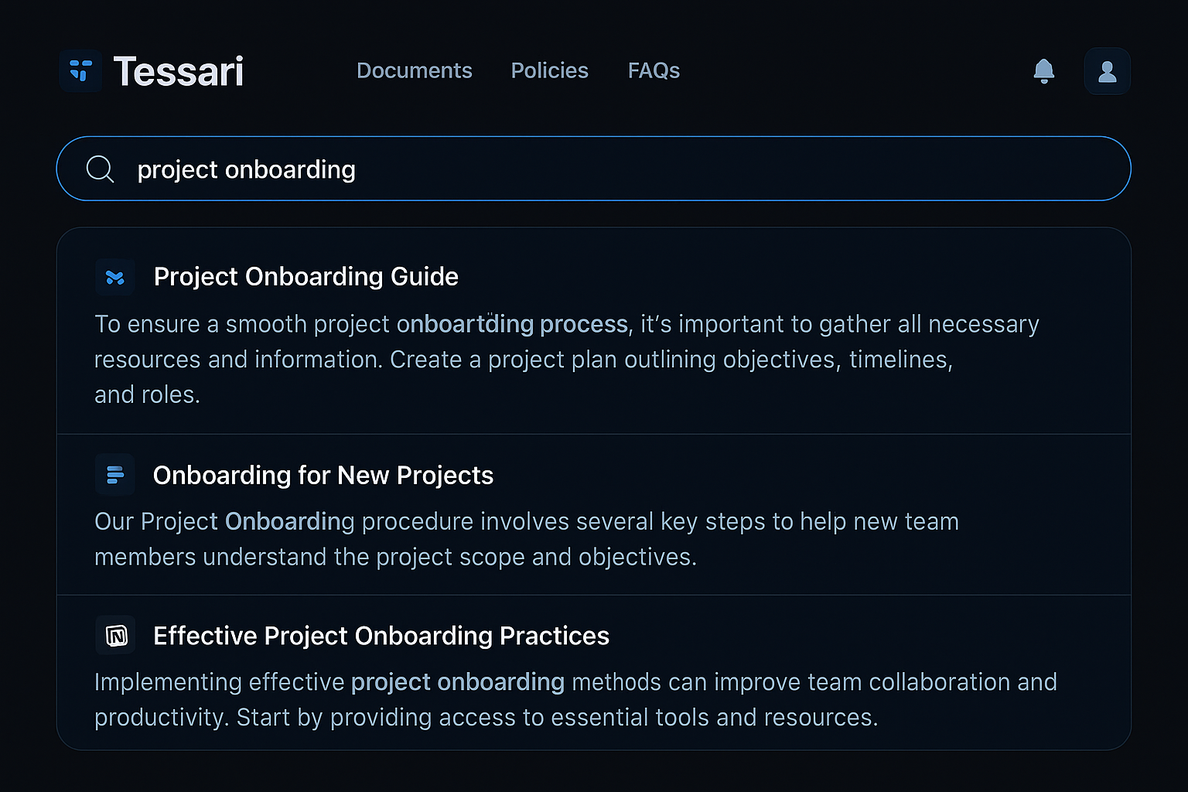Click the snippet starting "To ensure a smooth project"
Image resolution: width=1188 pixels, height=792 pixels.
tap(526, 359)
